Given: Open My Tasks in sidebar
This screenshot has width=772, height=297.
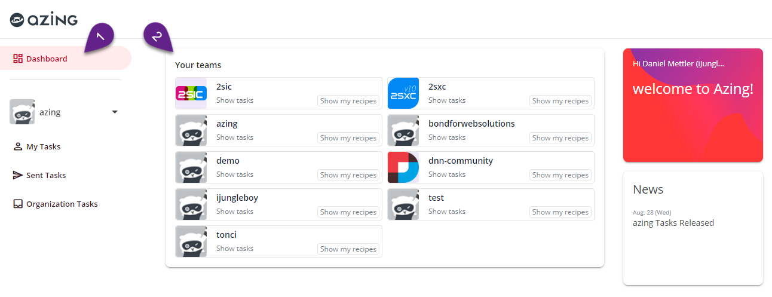Looking at the screenshot, I should (x=43, y=146).
